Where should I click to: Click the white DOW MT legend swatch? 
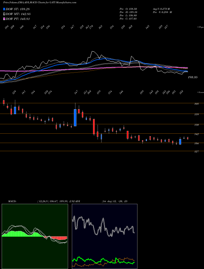tap(4, 14)
